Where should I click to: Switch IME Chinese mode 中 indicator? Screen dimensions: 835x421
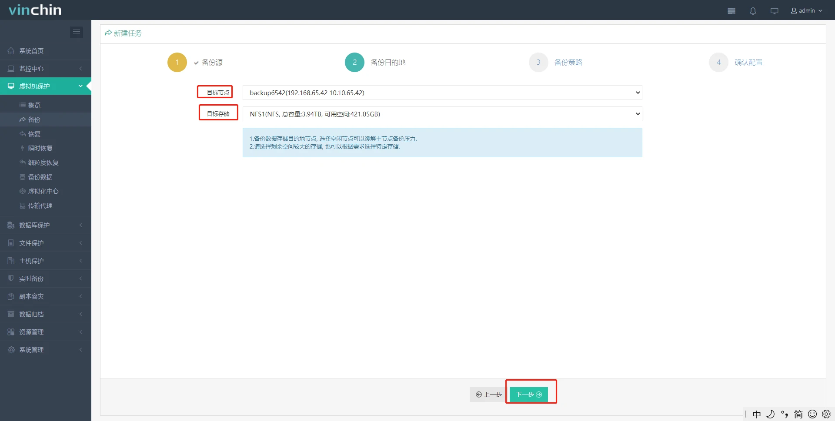click(x=757, y=414)
